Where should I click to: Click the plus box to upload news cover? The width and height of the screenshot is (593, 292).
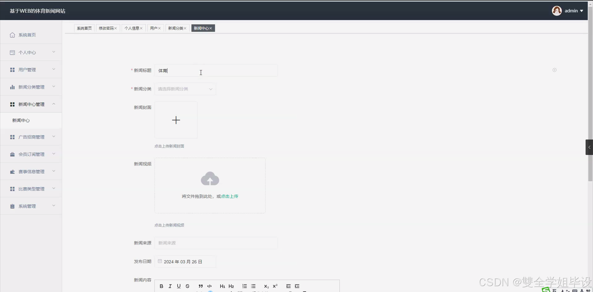click(x=176, y=120)
